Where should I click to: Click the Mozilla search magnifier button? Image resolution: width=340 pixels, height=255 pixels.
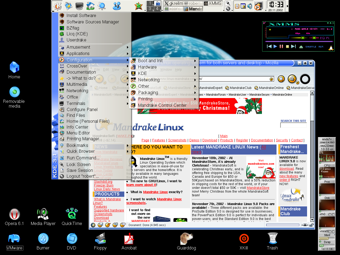(x=281, y=79)
